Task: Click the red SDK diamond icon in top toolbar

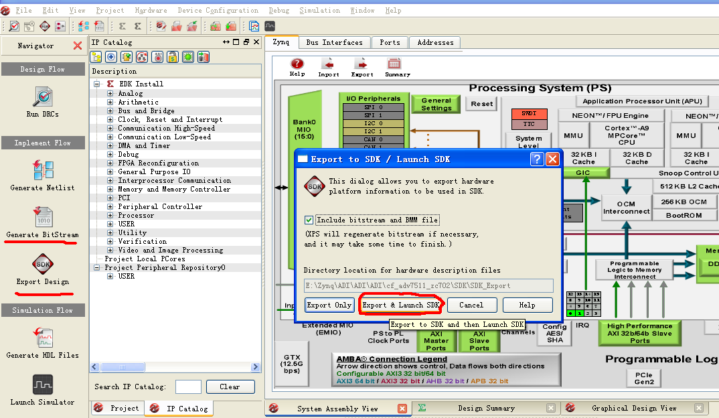Action: [45, 26]
